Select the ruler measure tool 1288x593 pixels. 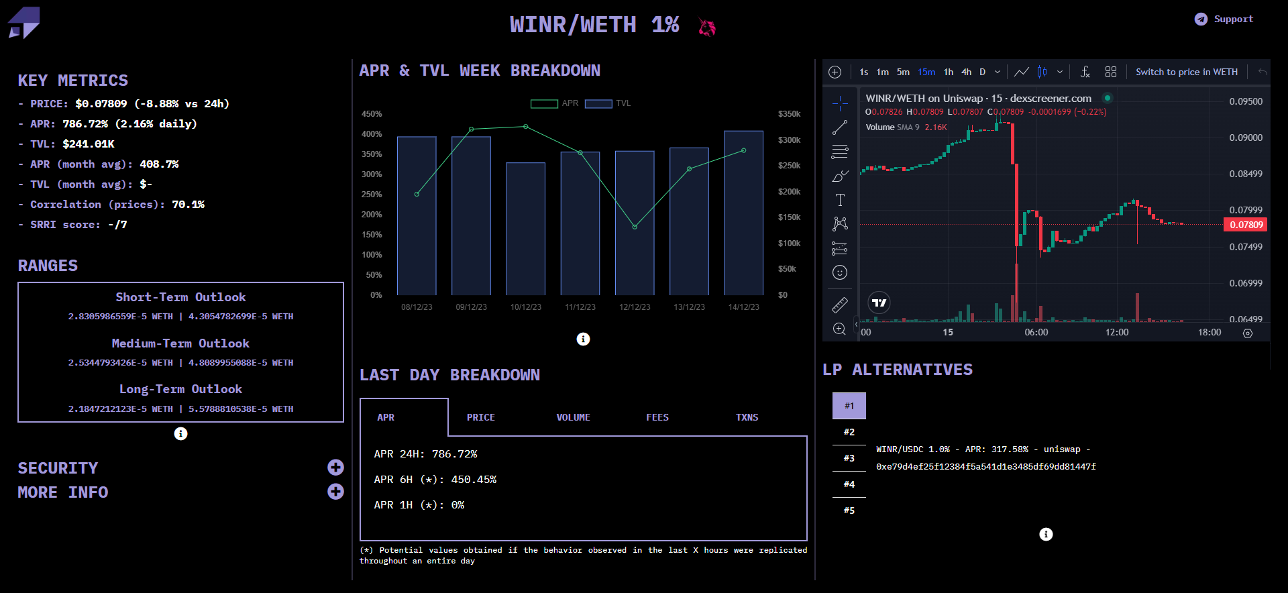[840, 305]
